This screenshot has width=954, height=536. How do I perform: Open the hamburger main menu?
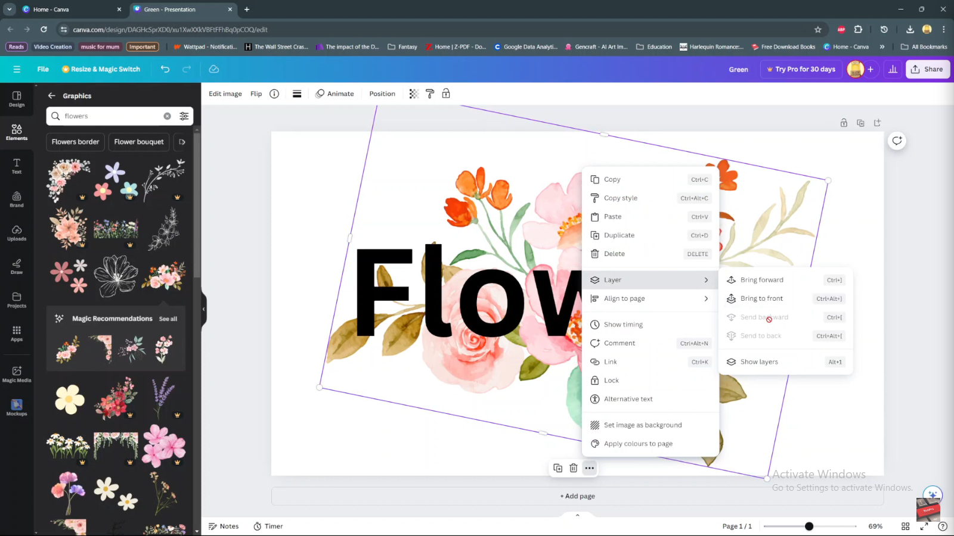pyautogui.click(x=17, y=69)
